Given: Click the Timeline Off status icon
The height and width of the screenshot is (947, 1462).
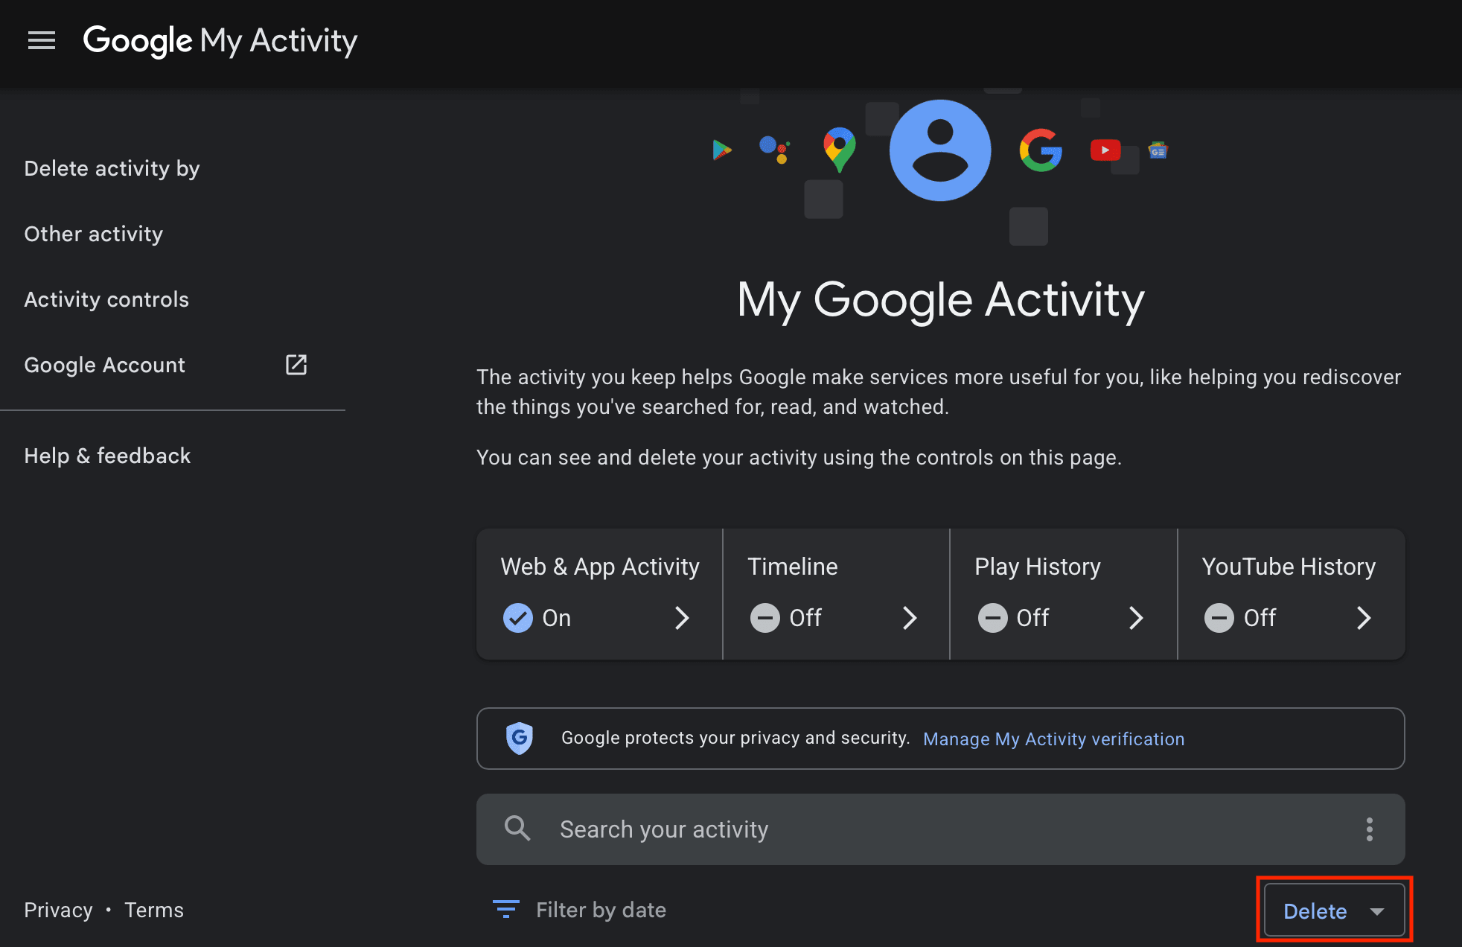Looking at the screenshot, I should tap(765, 618).
